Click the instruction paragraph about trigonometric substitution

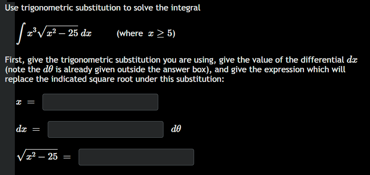pyautogui.click(x=181, y=69)
